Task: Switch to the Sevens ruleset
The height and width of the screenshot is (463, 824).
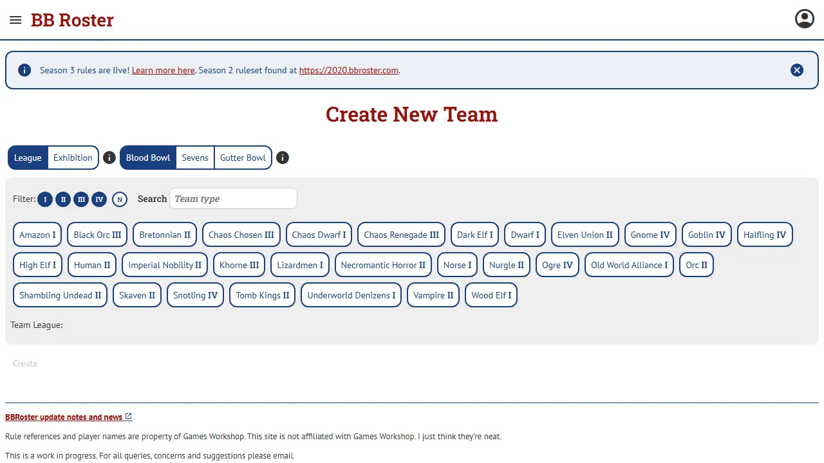Action: click(x=195, y=158)
